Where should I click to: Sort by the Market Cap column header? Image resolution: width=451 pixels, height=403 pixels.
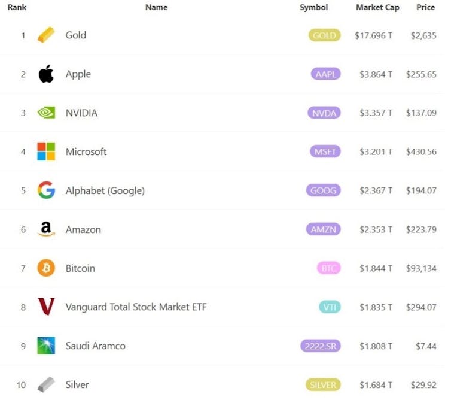pos(377,8)
